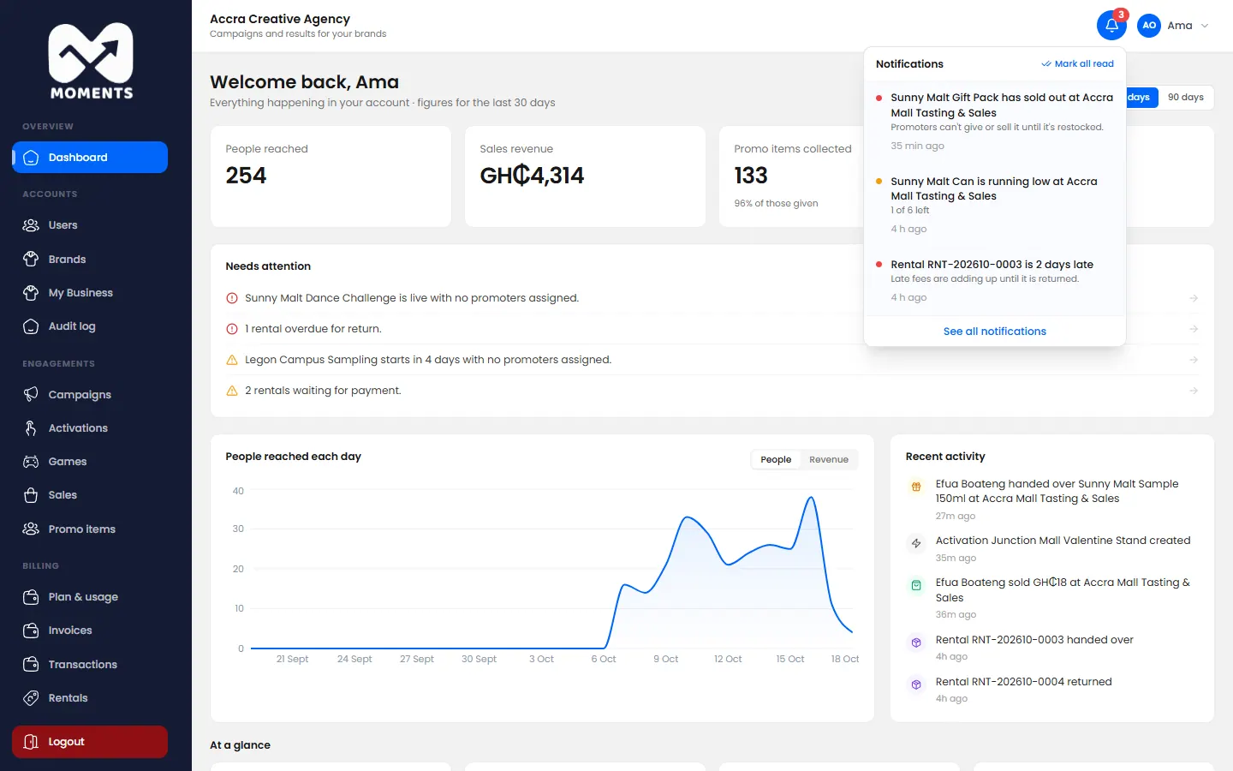Click the Brands sidebar icon
Image resolution: width=1233 pixels, height=771 pixels.
coord(31,259)
